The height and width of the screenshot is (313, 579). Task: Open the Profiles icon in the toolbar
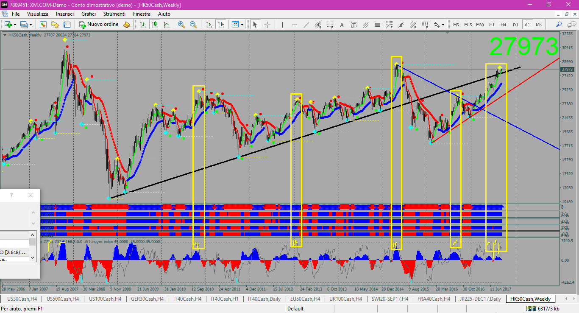click(24, 25)
